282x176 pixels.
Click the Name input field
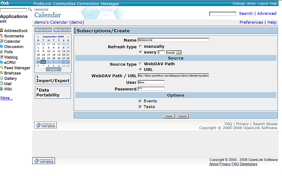173,40
